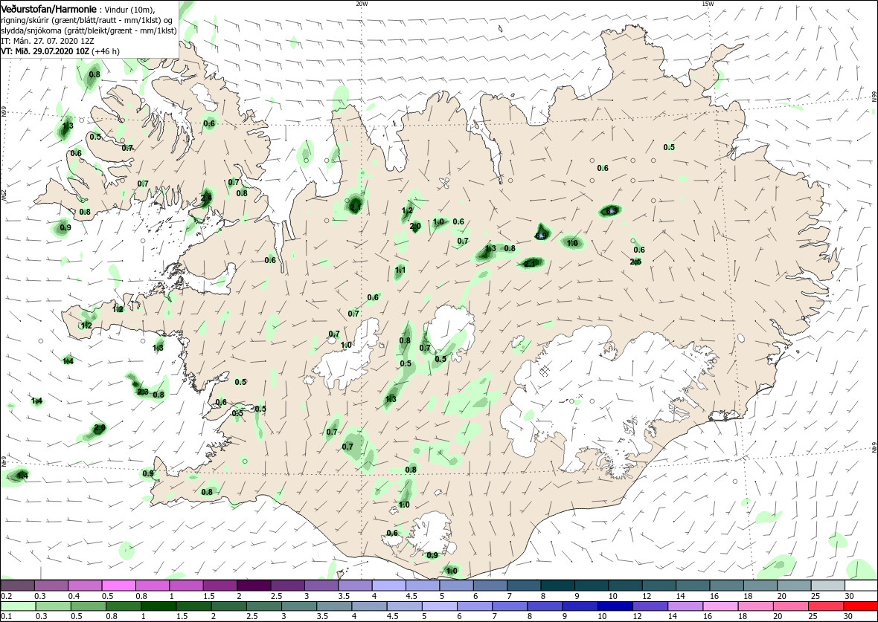Image resolution: width=878 pixels, height=622 pixels.
Task: Pick the violet 12 swatch in the bottom legend row
Action: tap(650, 606)
